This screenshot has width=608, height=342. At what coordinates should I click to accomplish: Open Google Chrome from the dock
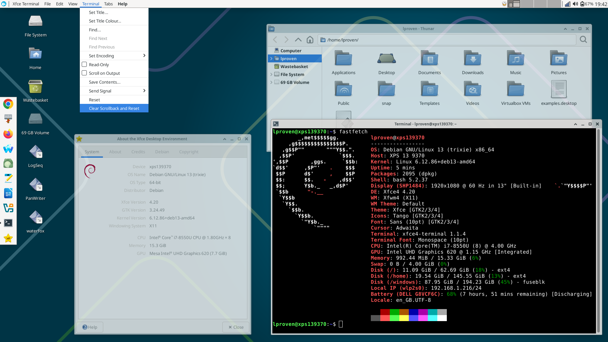tap(8, 104)
